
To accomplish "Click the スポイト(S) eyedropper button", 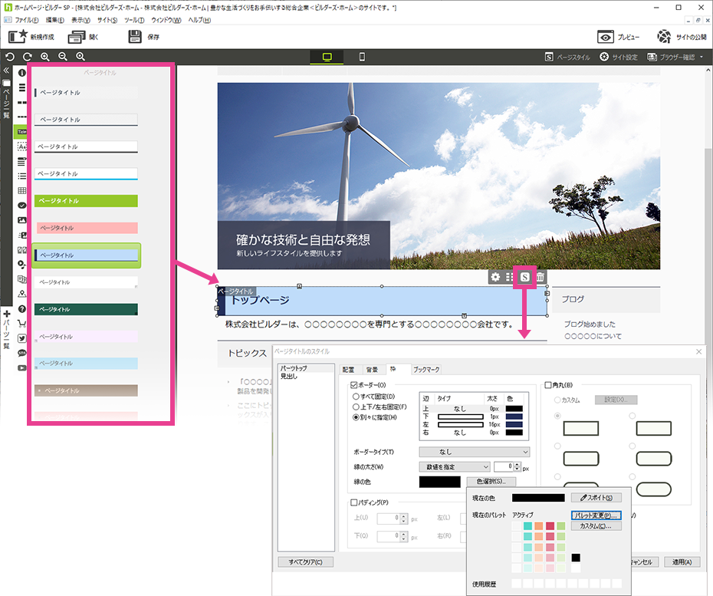I will tap(596, 498).
